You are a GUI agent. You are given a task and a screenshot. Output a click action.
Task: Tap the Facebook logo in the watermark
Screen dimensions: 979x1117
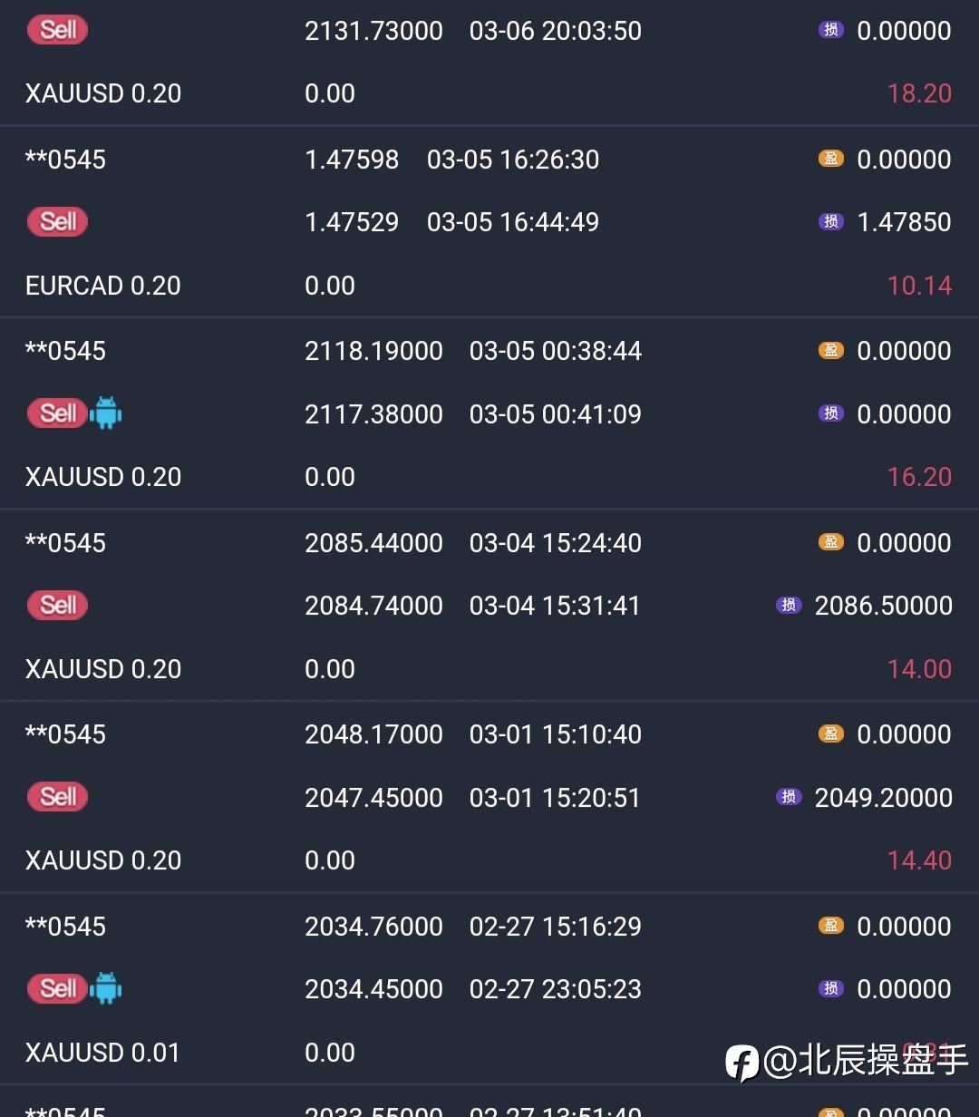click(x=742, y=1062)
